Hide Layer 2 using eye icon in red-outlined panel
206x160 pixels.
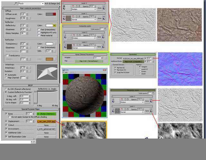(x=64, y=6)
